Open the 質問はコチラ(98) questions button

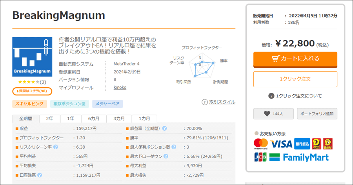(32, 91)
